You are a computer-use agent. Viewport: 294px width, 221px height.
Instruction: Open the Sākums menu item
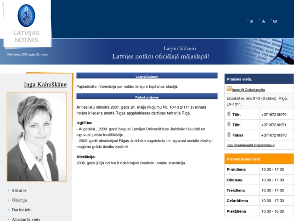coord(19,190)
